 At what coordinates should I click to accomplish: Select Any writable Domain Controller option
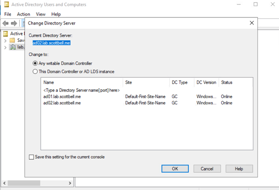coord(36,63)
